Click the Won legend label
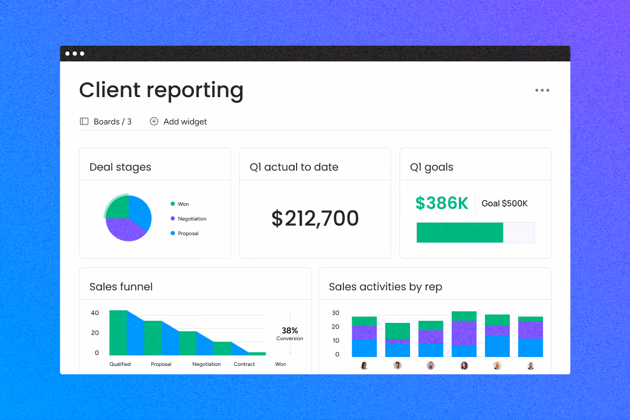Screen dimensions: 630x420 coord(183,204)
